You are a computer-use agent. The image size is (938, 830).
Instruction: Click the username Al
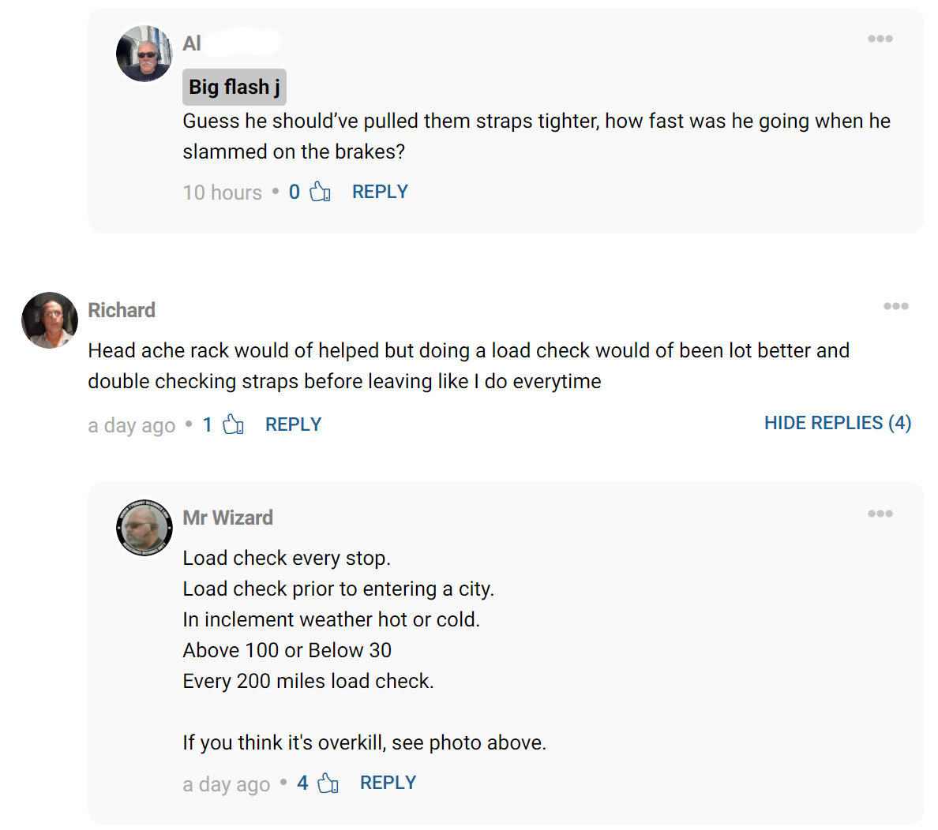pos(192,43)
